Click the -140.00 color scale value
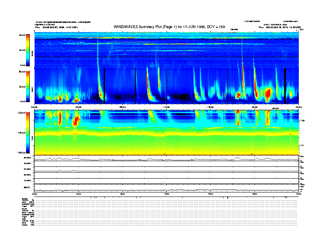The image size is (322, 249). click(x=22, y=133)
